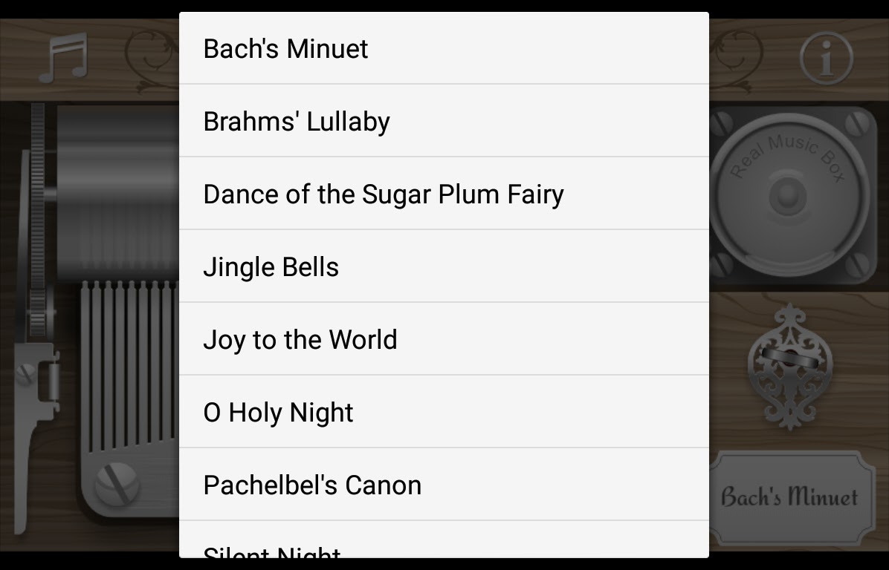Select Bach's Minuet from the list
This screenshot has width=889, height=570.
[x=444, y=49]
